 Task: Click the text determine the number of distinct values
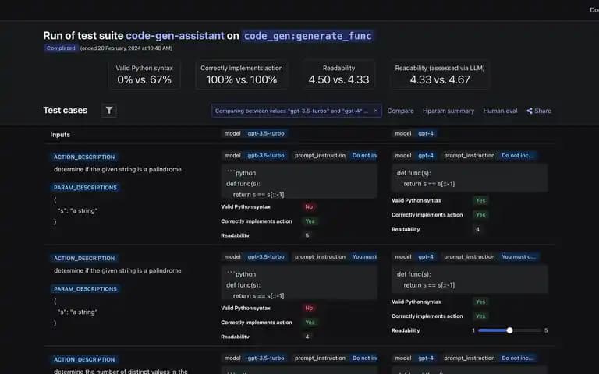tap(121, 371)
